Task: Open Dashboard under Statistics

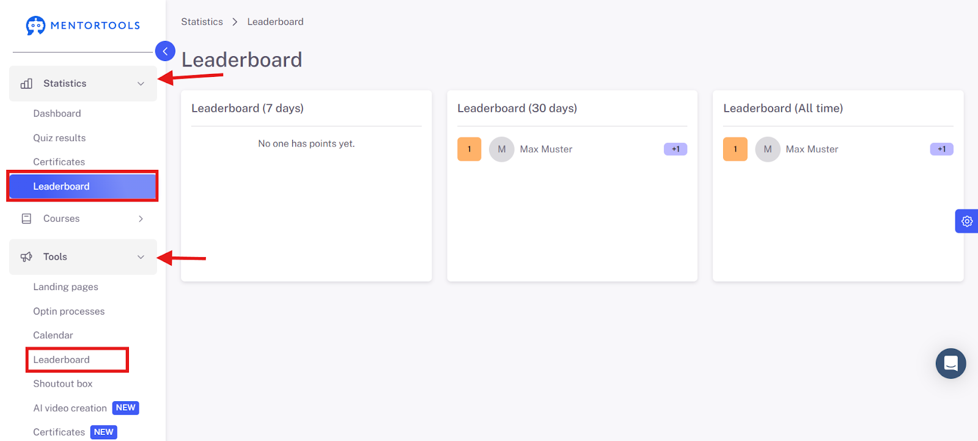Action: click(57, 114)
